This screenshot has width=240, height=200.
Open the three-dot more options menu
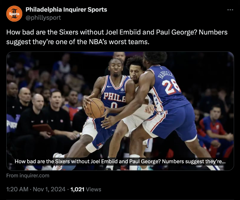tap(230, 10)
